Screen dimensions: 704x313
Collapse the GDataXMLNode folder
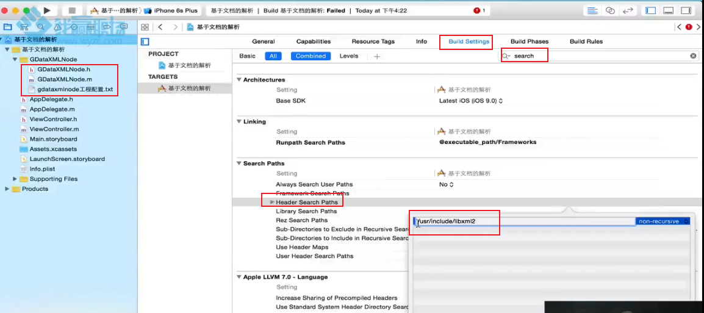tap(15, 59)
